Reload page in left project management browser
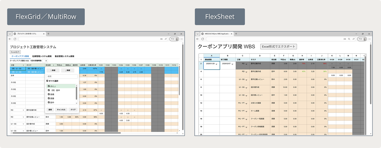381x148 pixels. (15, 39)
